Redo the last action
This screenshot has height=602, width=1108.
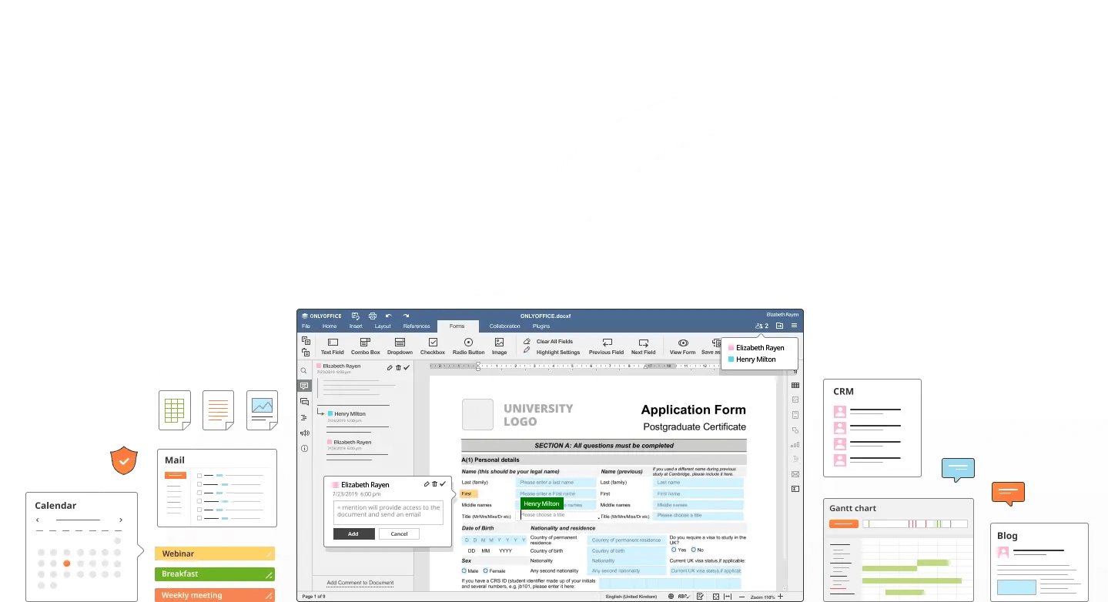[x=406, y=316]
